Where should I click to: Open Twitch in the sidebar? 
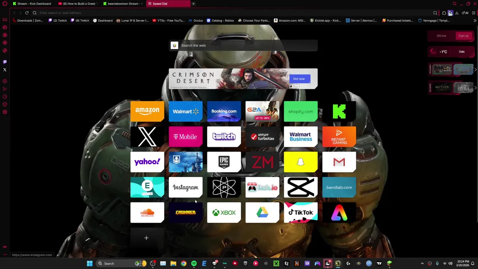point(5,62)
